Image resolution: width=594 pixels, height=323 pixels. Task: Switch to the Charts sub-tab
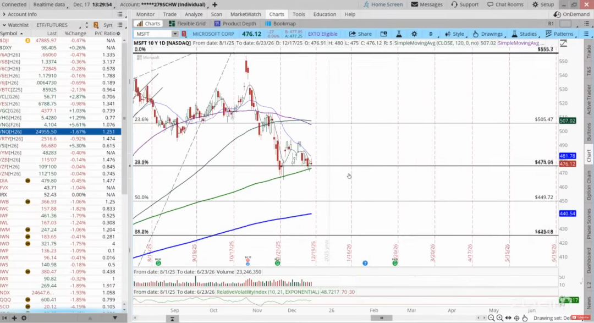point(148,24)
